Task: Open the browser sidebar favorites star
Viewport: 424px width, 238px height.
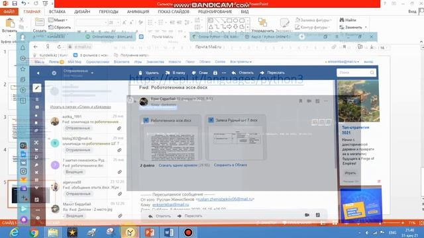Action: click(23, 69)
